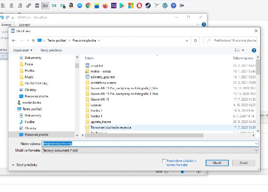The width and height of the screenshot is (268, 192).
Task: Click the green arrow icon beside Steam
Action: click(156, 5)
